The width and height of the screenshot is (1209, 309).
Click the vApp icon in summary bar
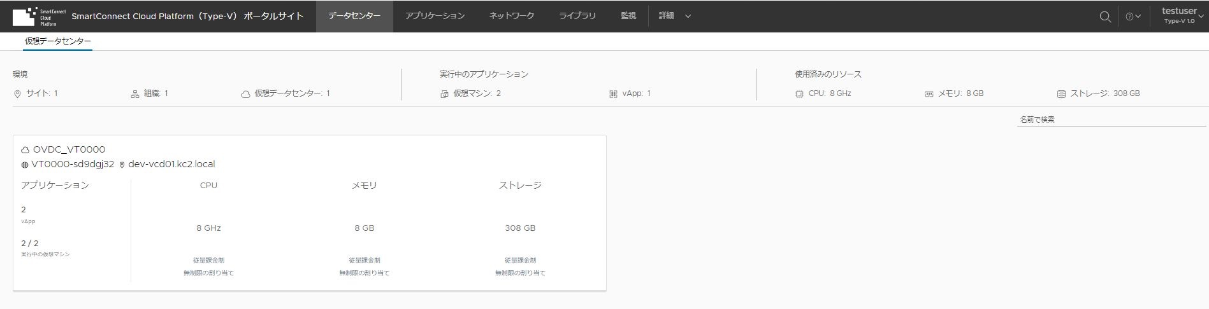[613, 94]
